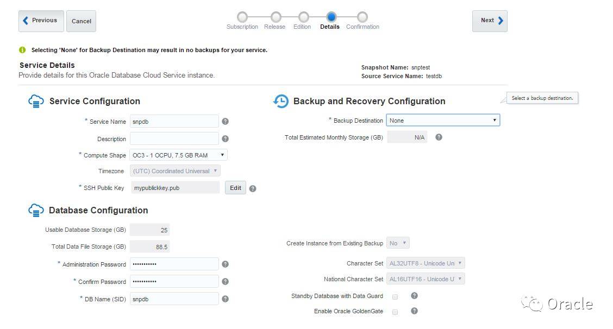This screenshot has height=329, width=613.
Task: Go to the Subscription wizard step
Action: point(242,17)
